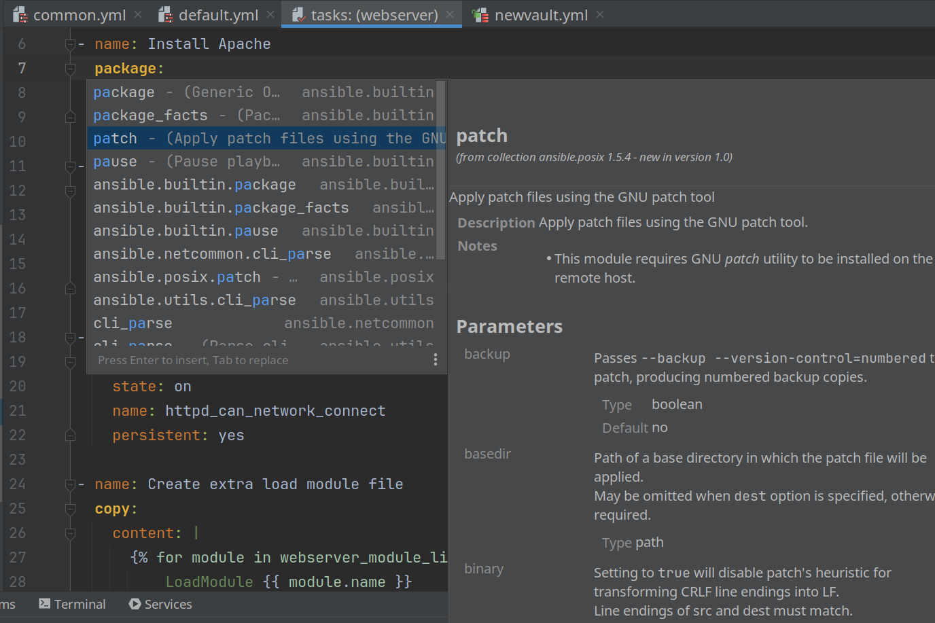Toggle the fold marker at line 19
Viewport: 935px width, 623px height.
coord(70,362)
